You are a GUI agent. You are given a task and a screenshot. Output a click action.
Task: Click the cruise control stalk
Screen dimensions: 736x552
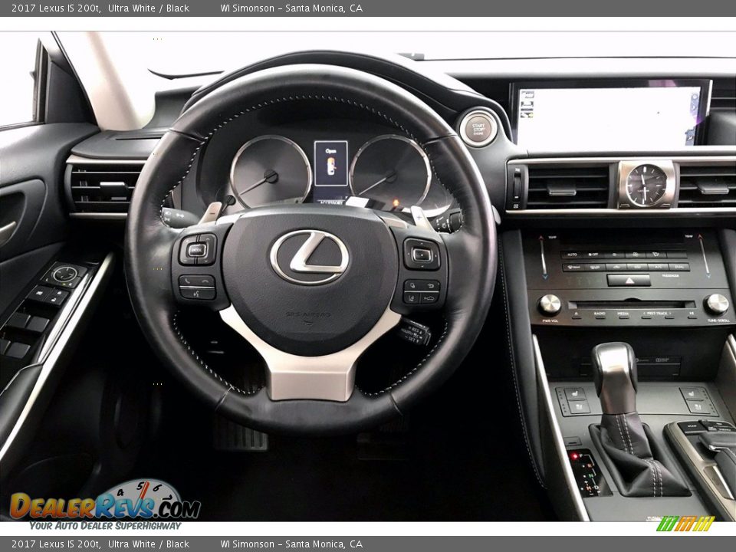tap(415, 331)
